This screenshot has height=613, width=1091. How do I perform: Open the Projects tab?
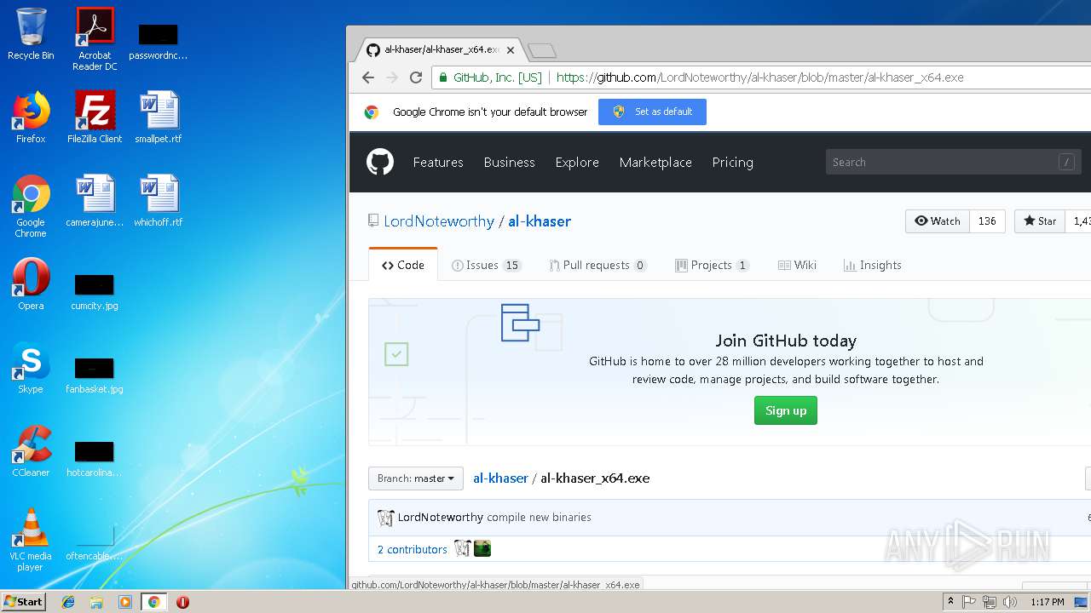713,265
